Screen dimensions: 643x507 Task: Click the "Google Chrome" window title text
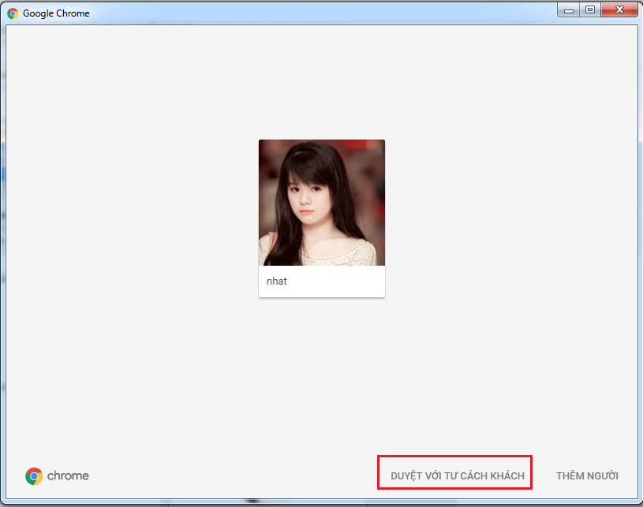pos(56,13)
